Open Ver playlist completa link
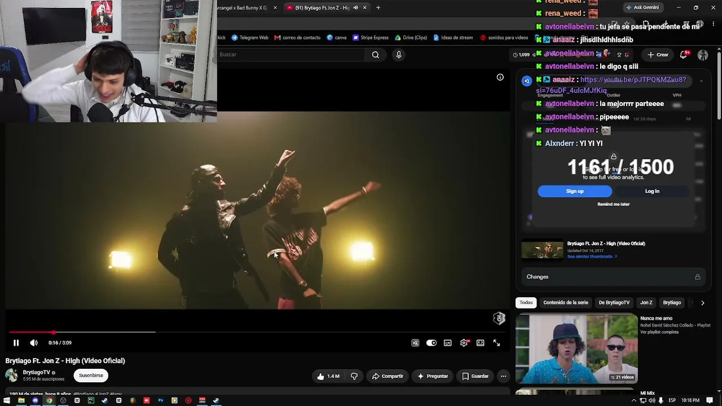 coord(659,332)
